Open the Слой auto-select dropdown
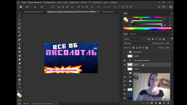Screen dimensions: 187x105 pyautogui.click(x=44, y=7)
